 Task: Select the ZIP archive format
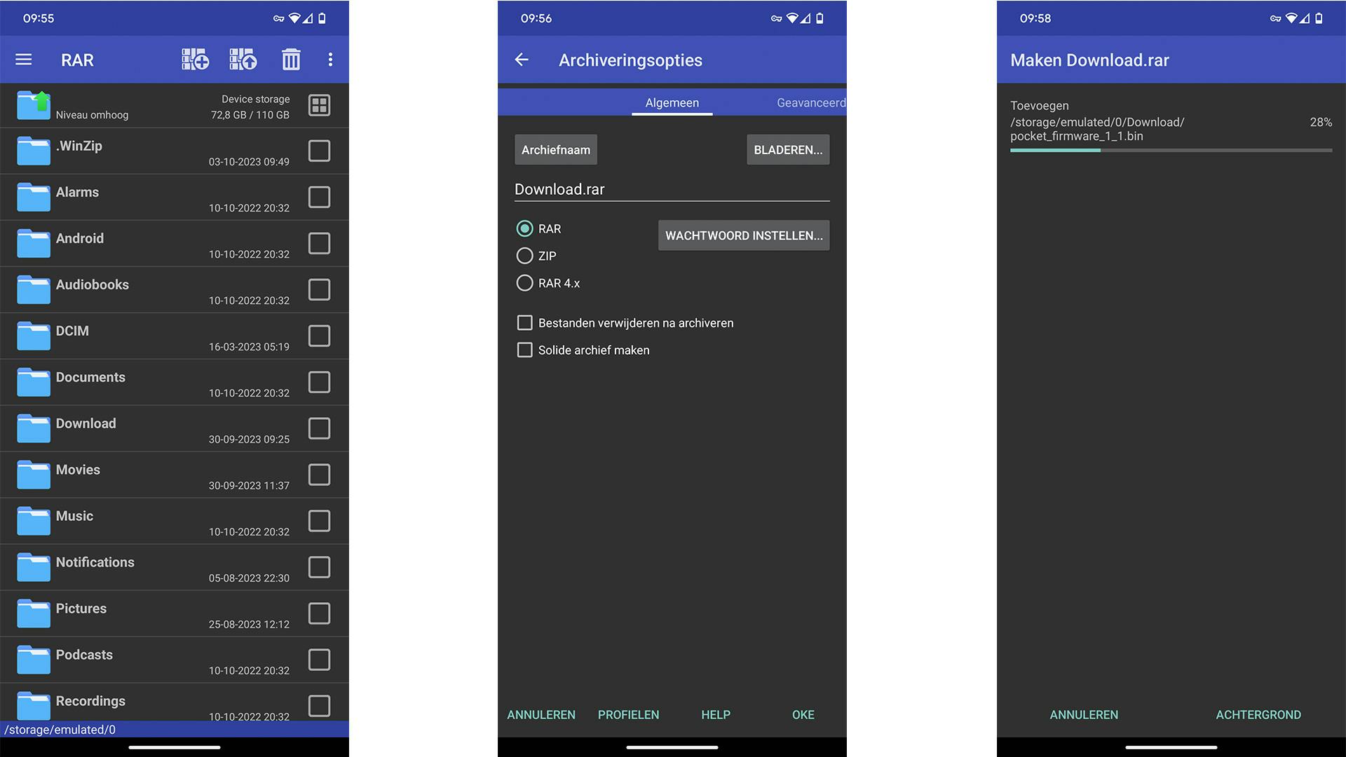524,256
